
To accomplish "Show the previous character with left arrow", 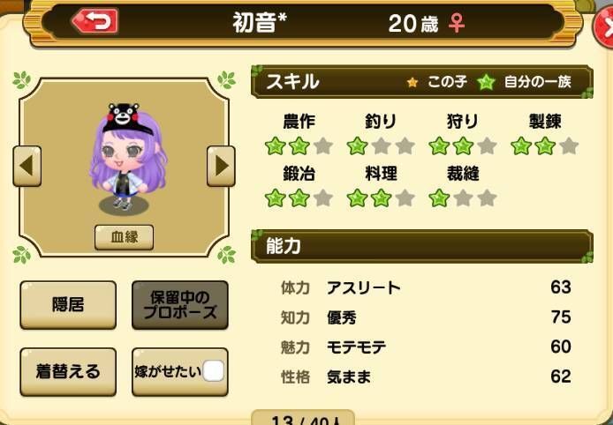I will tap(27, 166).
